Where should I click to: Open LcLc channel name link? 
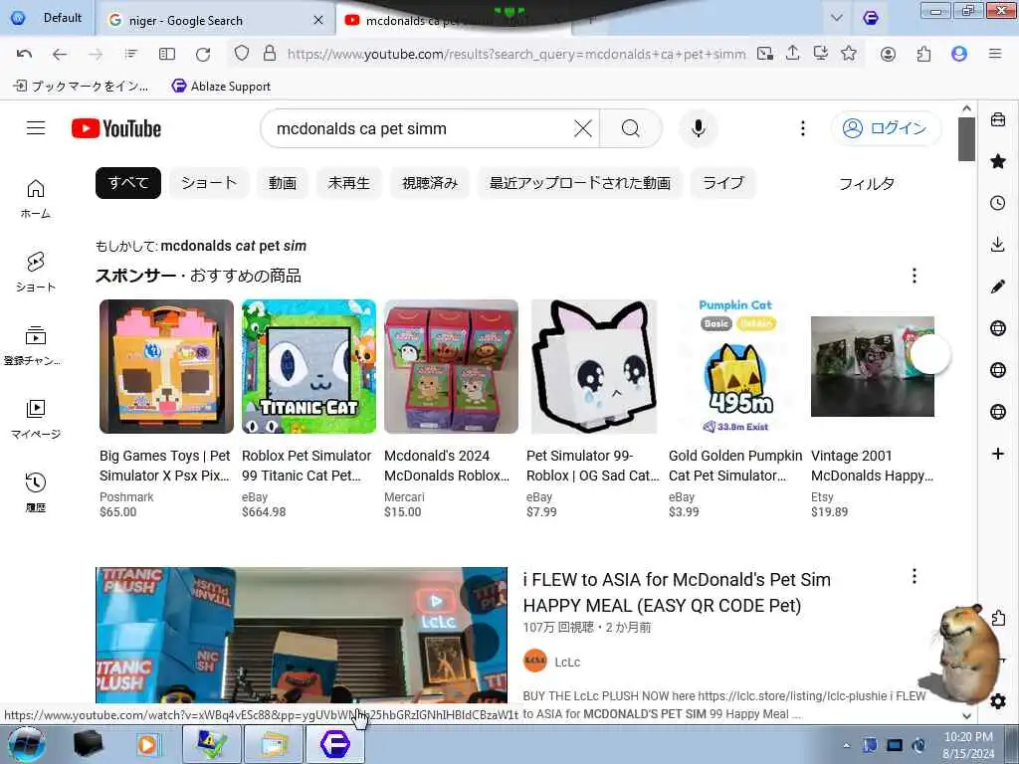(x=567, y=662)
